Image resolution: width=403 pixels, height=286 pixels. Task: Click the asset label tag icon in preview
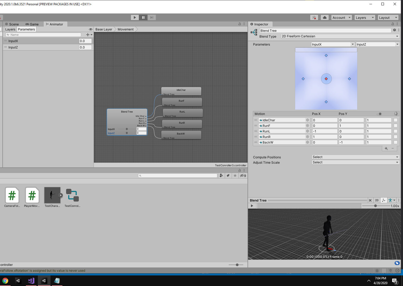coord(397,263)
